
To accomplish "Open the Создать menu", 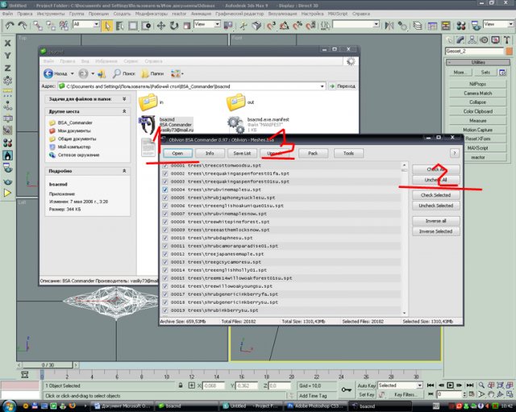I will tap(122, 14).
